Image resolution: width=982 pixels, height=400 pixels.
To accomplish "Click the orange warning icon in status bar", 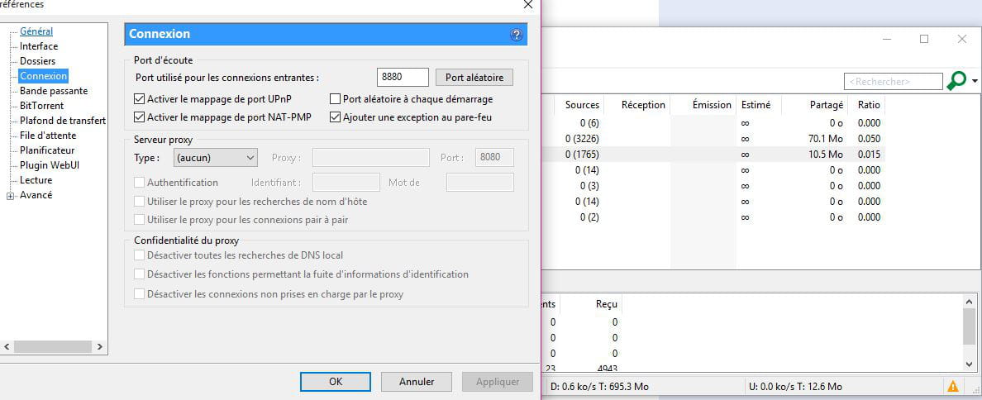I will pos(952,386).
